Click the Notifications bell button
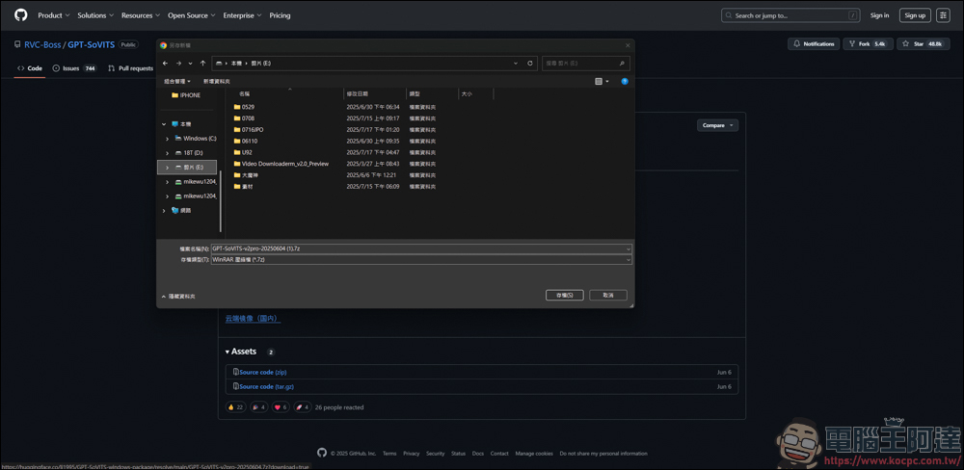Screen dimensions: 964x470 point(814,43)
